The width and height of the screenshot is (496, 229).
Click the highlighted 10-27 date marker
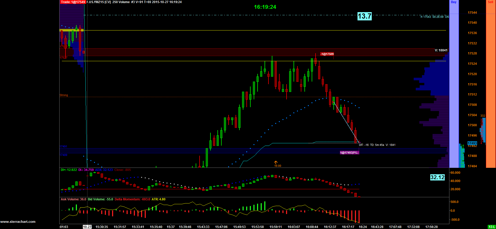tap(87, 227)
